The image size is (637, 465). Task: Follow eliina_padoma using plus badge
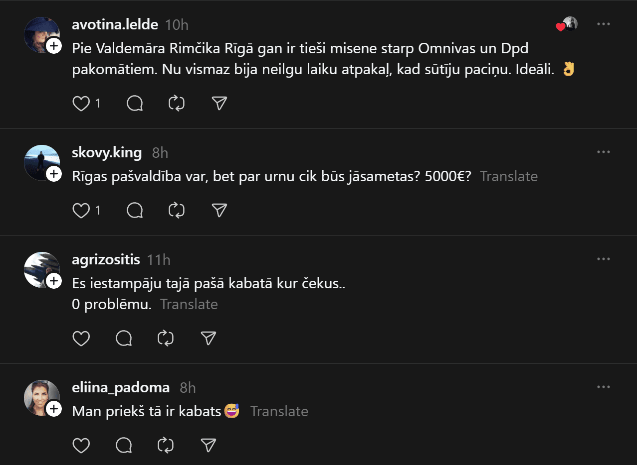[x=53, y=409]
